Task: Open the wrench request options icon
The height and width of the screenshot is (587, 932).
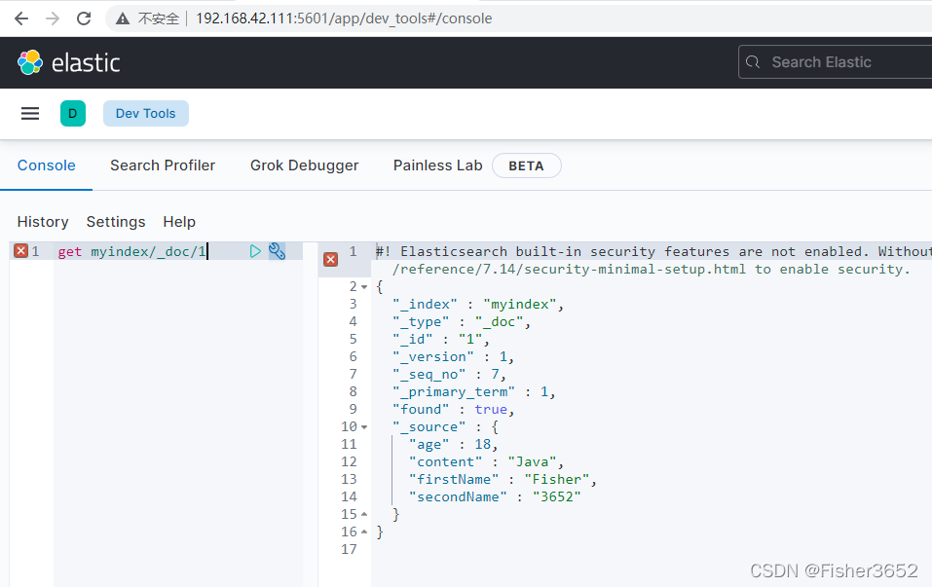Action: click(277, 251)
